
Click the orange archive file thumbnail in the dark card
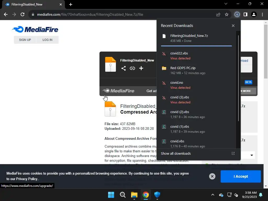click(110, 64)
